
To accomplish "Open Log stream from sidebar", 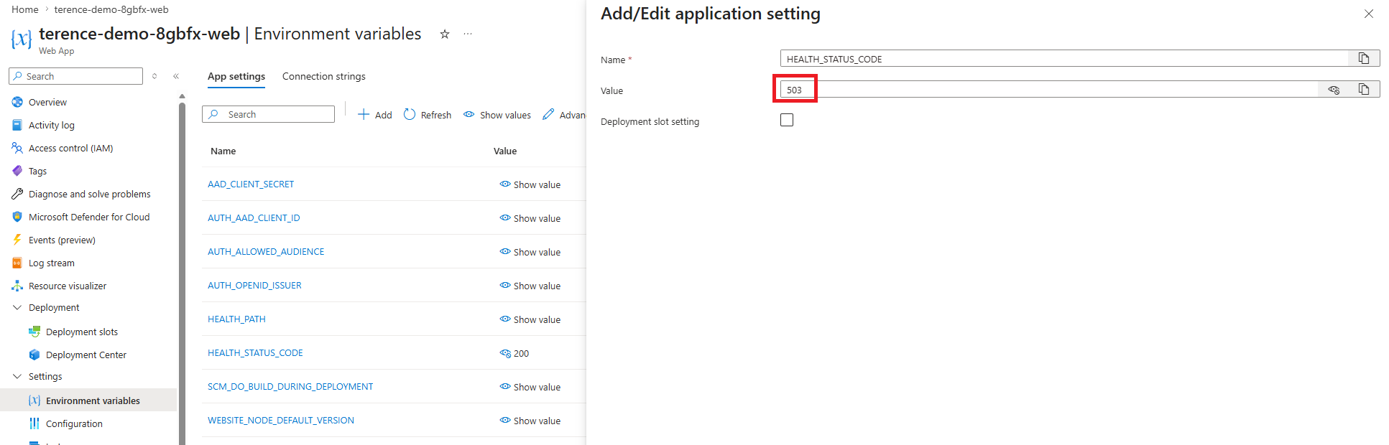I will point(51,263).
